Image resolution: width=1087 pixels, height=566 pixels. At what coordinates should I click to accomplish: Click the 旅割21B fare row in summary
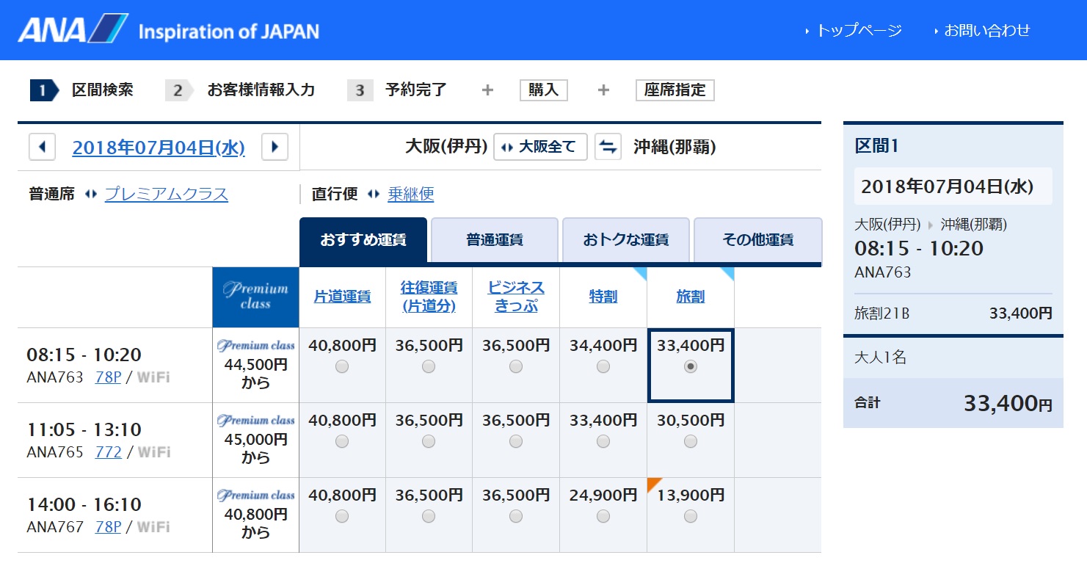click(x=953, y=313)
